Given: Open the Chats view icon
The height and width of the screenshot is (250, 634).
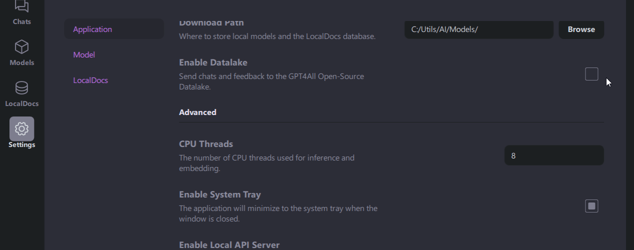Looking at the screenshot, I should [21, 6].
